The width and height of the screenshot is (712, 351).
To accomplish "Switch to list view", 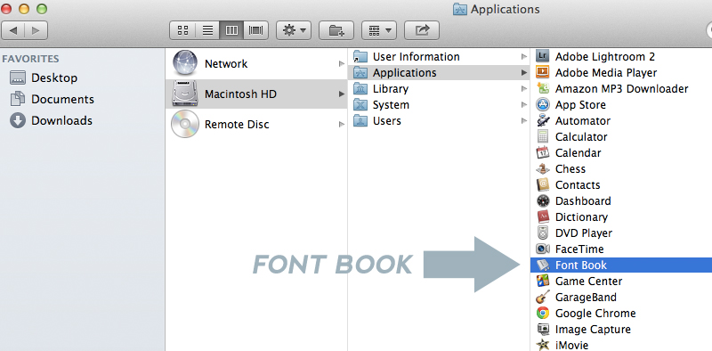I will (x=207, y=30).
